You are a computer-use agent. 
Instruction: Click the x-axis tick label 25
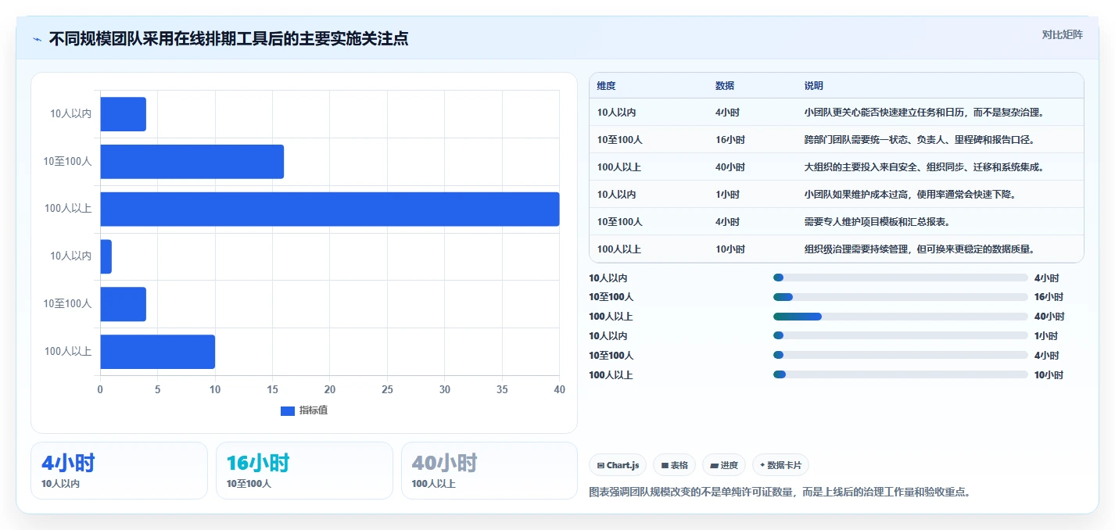(x=387, y=389)
